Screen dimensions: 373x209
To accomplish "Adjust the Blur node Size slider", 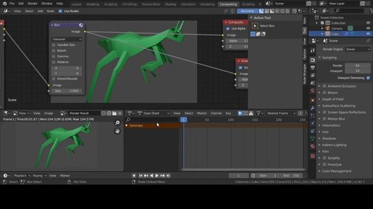I will [x=66, y=91].
